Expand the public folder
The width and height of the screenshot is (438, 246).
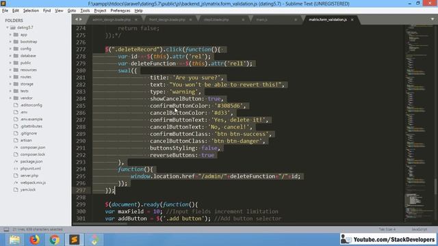click(10, 63)
